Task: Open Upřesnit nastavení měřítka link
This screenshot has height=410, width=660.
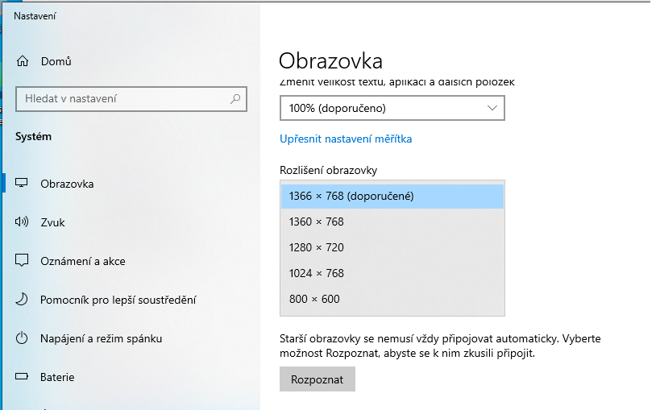Action: click(346, 139)
